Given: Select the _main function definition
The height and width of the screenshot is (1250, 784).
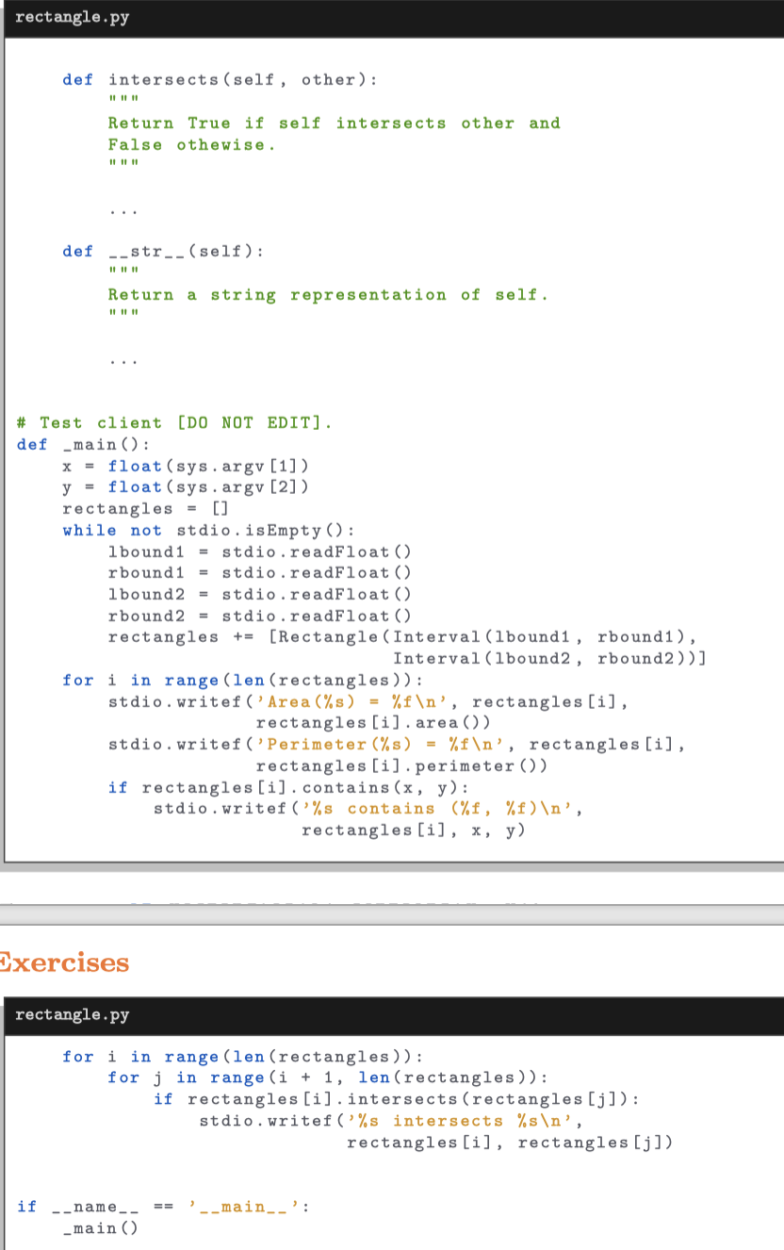Looking at the screenshot, I should point(75,444).
